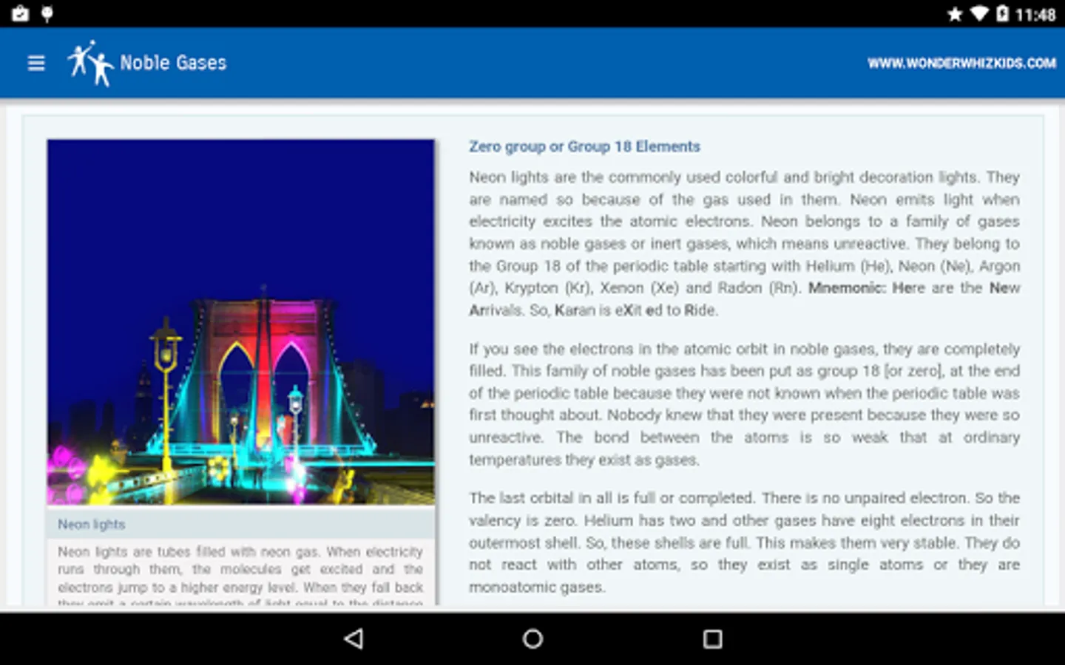Tap the clock showing 11:48
The image size is (1065, 665).
[x=1035, y=15]
